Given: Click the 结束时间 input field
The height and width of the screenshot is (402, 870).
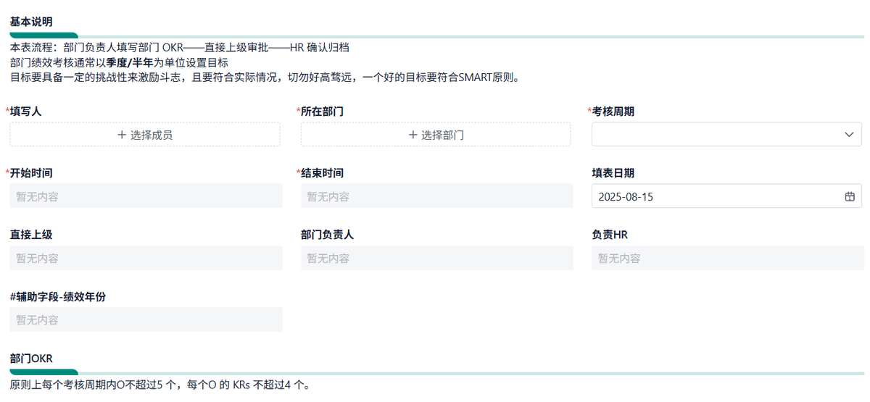Looking at the screenshot, I should [436, 196].
